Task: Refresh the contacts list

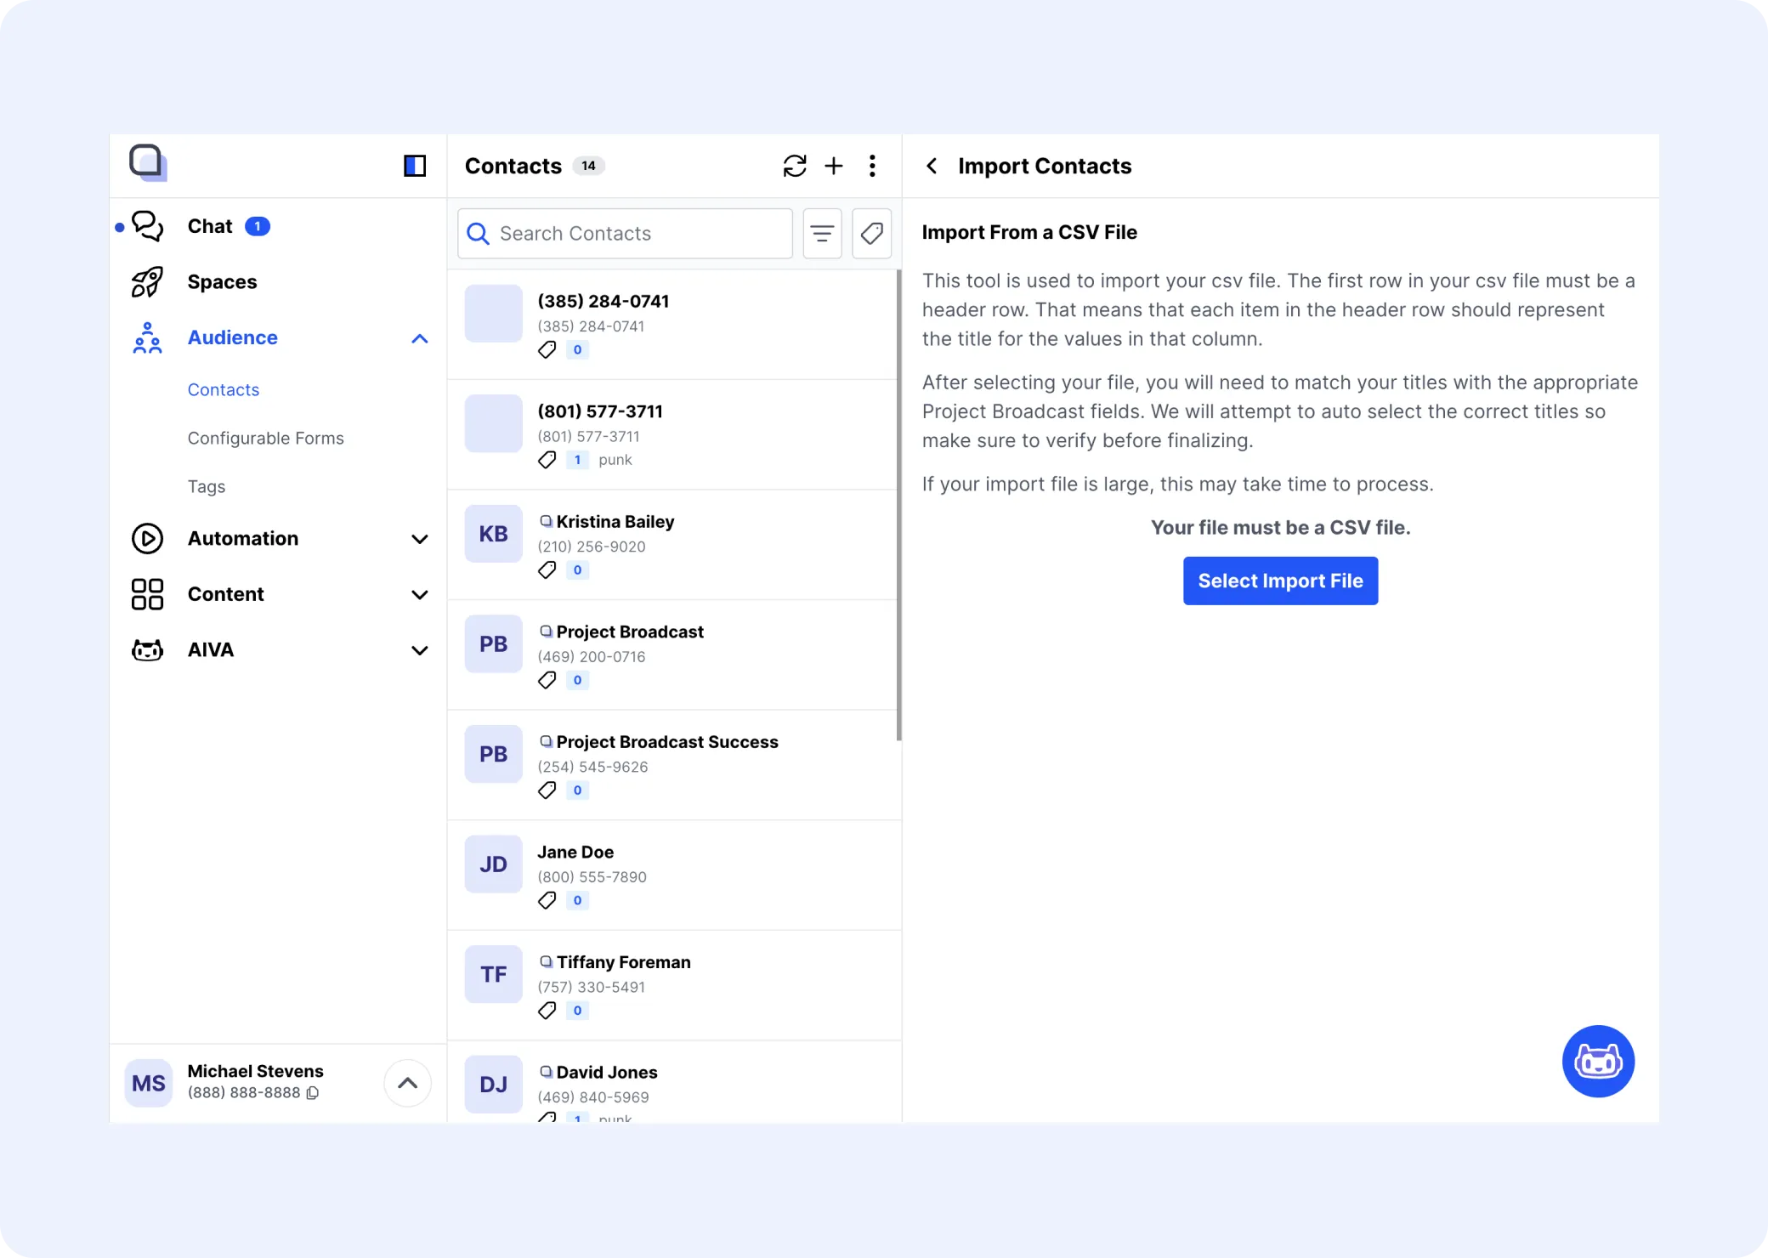Action: (x=795, y=166)
